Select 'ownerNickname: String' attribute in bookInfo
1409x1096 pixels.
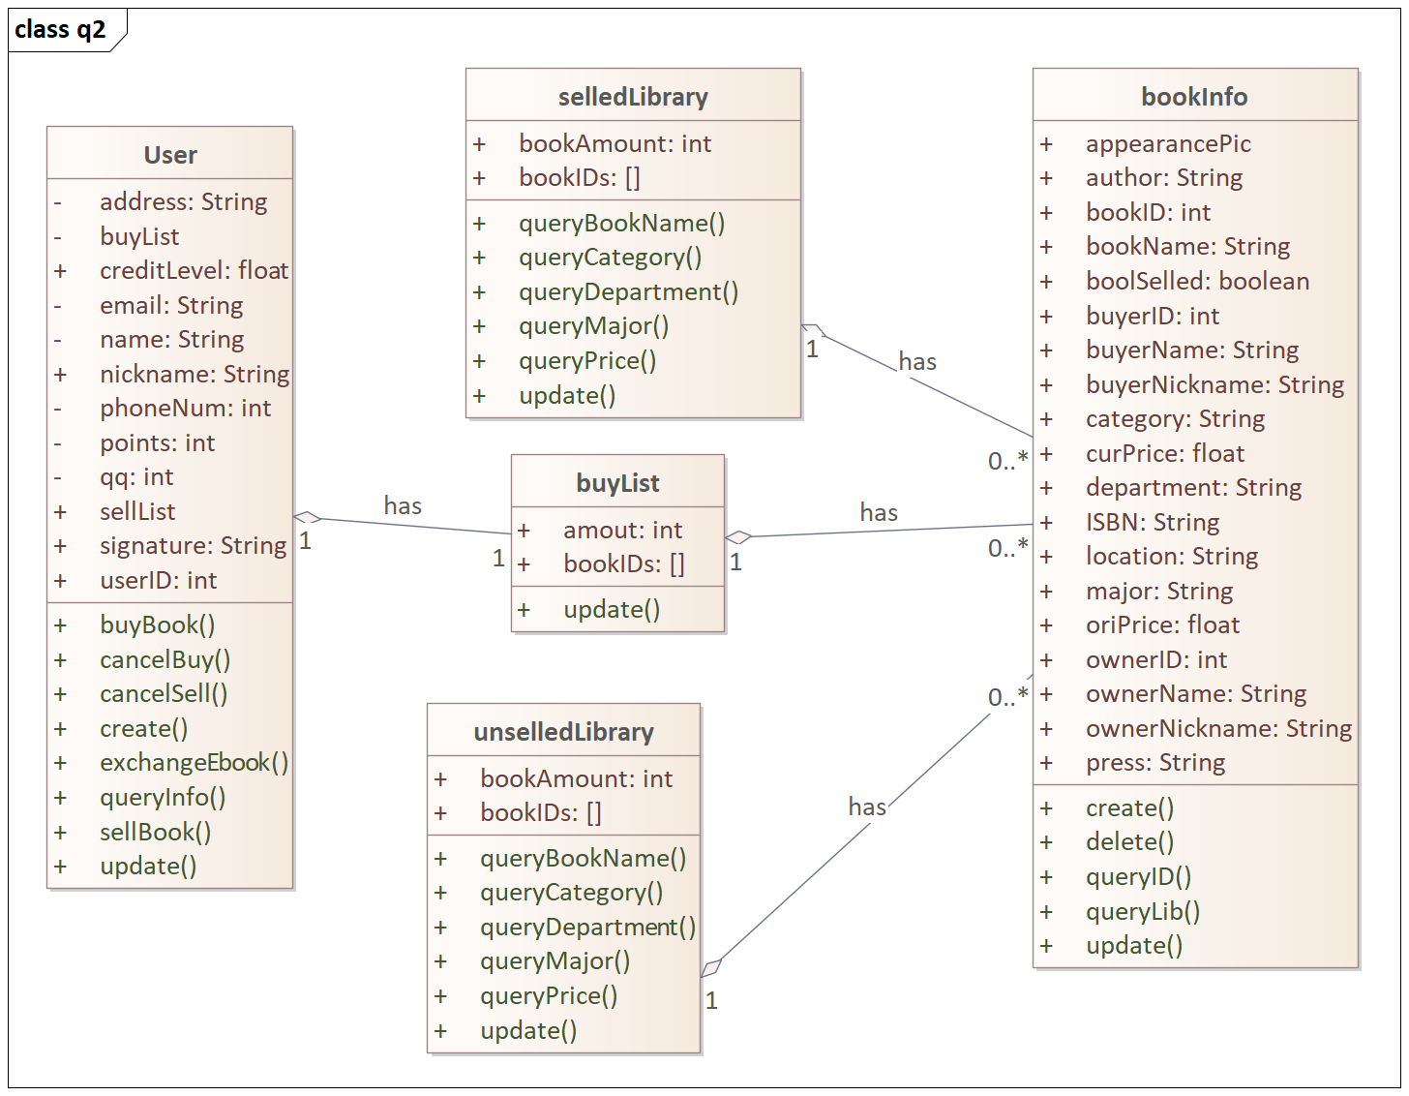click(1218, 728)
